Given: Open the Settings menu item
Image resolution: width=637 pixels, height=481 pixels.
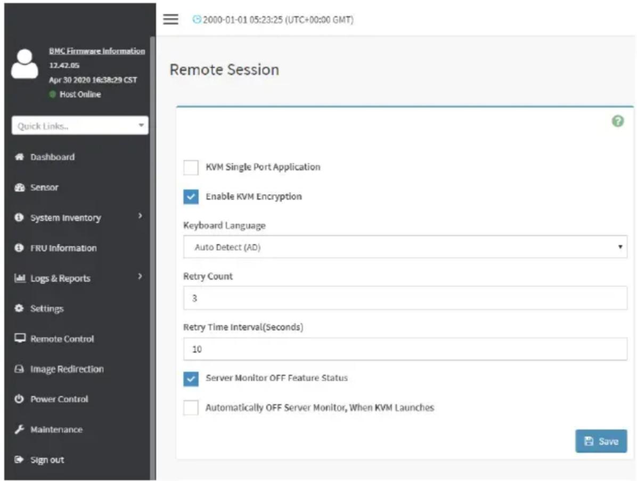Looking at the screenshot, I should (47, 308).
